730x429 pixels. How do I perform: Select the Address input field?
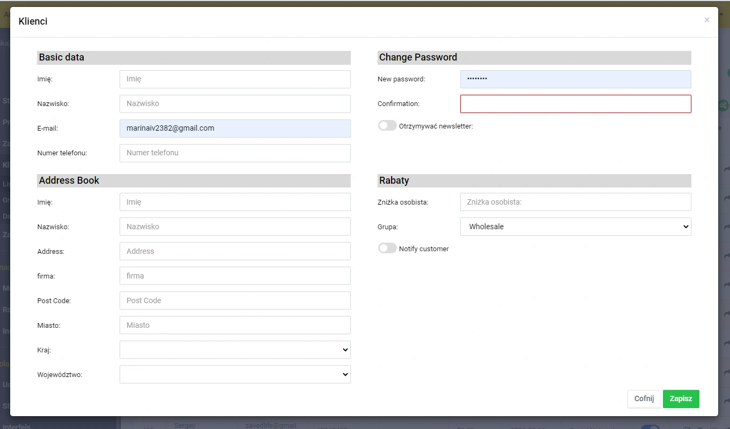click(x=235, y=251)
